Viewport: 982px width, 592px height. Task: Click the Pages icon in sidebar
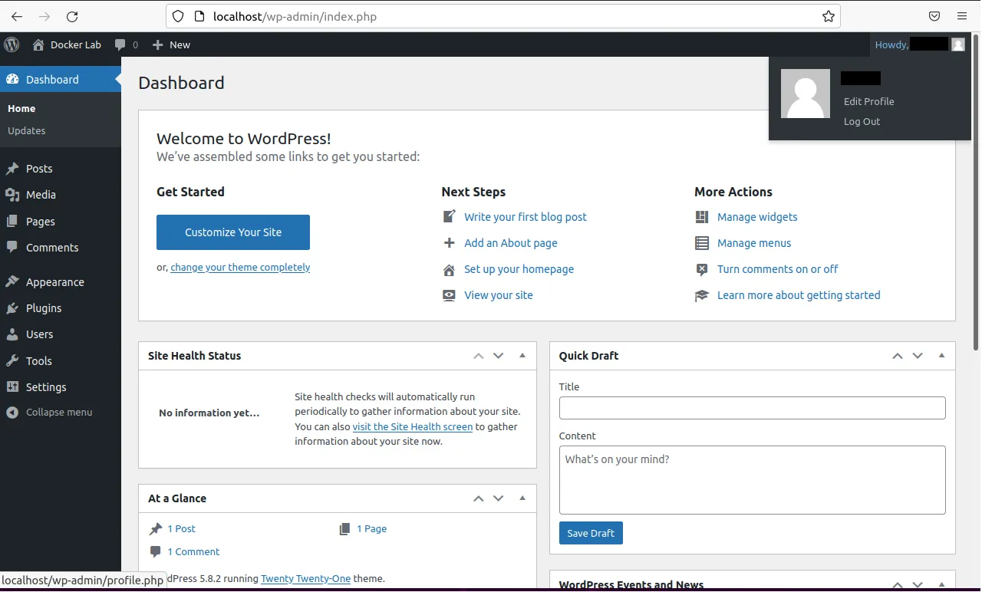coord(12,221)
